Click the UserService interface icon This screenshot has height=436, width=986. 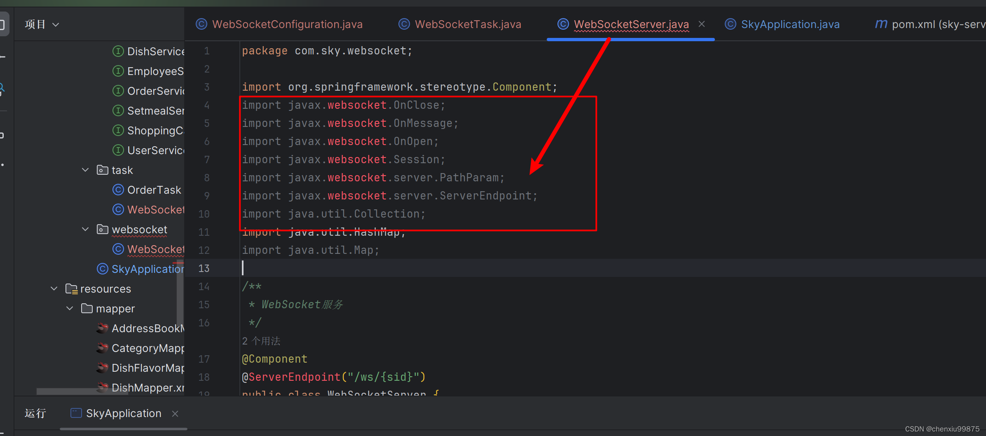118,150
